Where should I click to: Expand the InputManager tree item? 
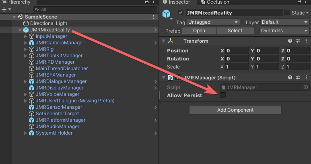(26, 36)
